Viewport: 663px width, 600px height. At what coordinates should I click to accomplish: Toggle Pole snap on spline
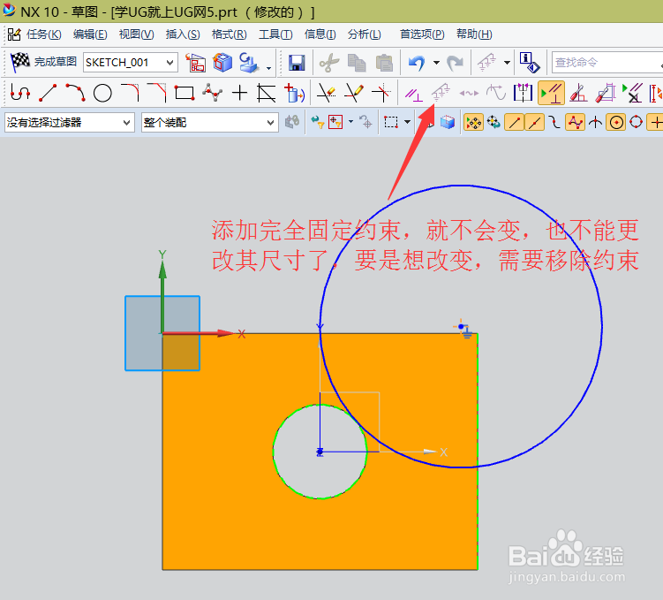click(575, 123)
